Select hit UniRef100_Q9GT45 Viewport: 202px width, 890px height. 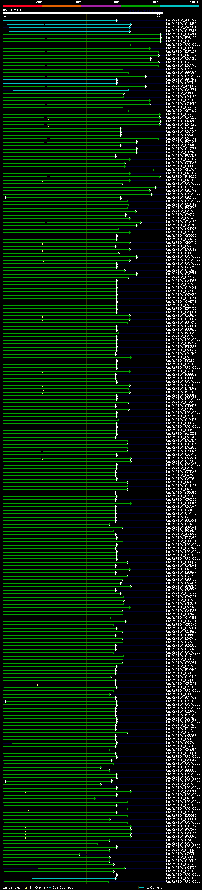181,243
